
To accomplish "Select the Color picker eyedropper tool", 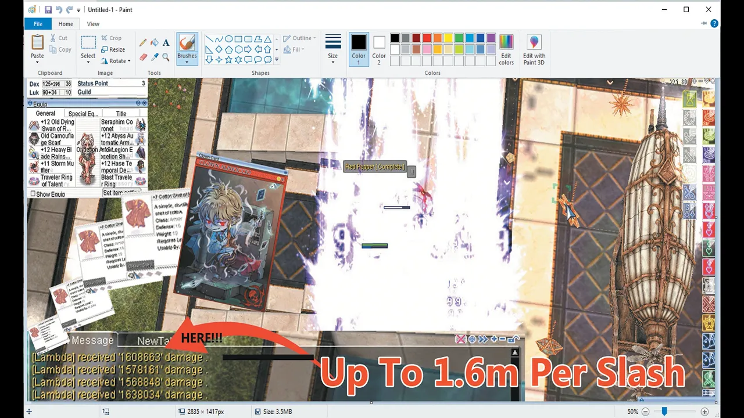I will [x=155, y=57].
